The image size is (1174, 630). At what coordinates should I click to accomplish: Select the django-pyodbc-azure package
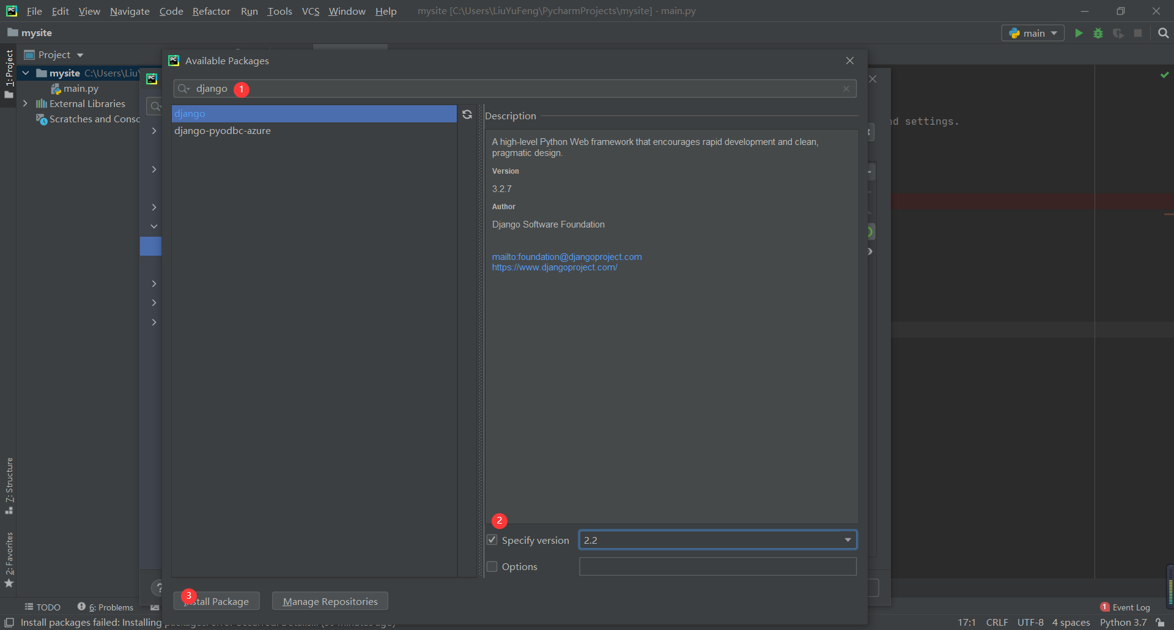314,131
